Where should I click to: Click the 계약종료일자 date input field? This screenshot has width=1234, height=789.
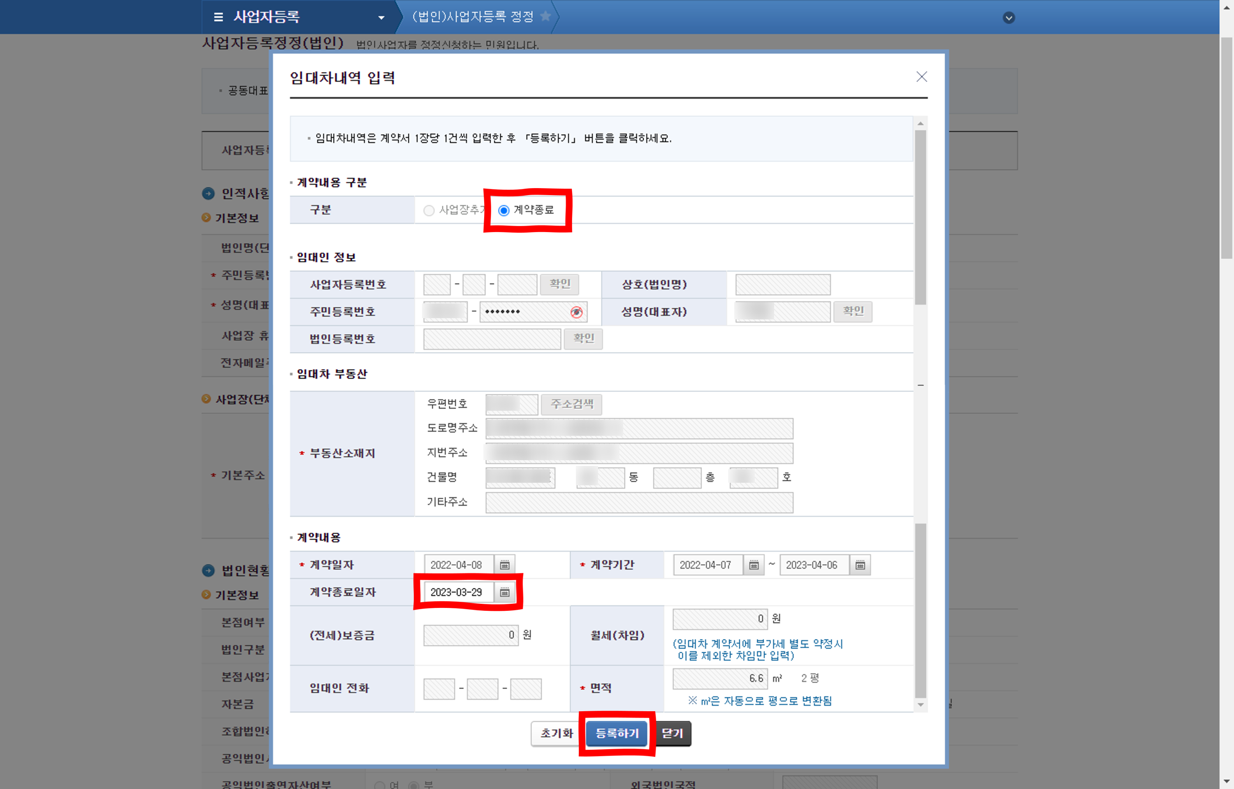pos(457,592)
